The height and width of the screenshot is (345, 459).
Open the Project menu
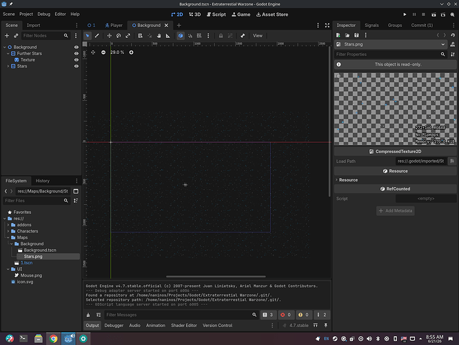click(x=26, y=14)
